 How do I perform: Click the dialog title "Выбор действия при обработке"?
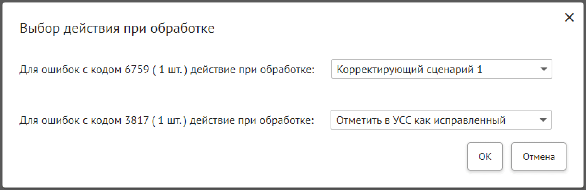coord(117,28)
